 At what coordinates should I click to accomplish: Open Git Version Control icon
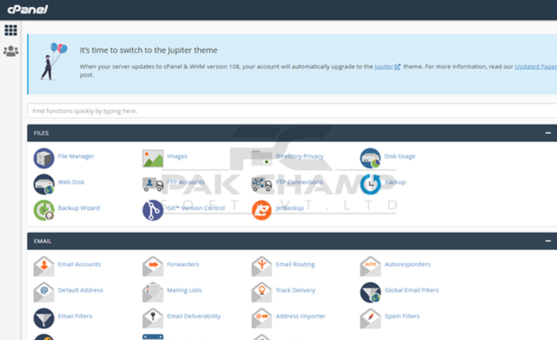tap(153, 210)
